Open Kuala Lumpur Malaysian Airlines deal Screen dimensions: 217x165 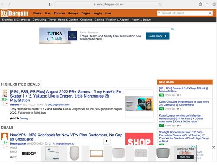tap(181, 118)
